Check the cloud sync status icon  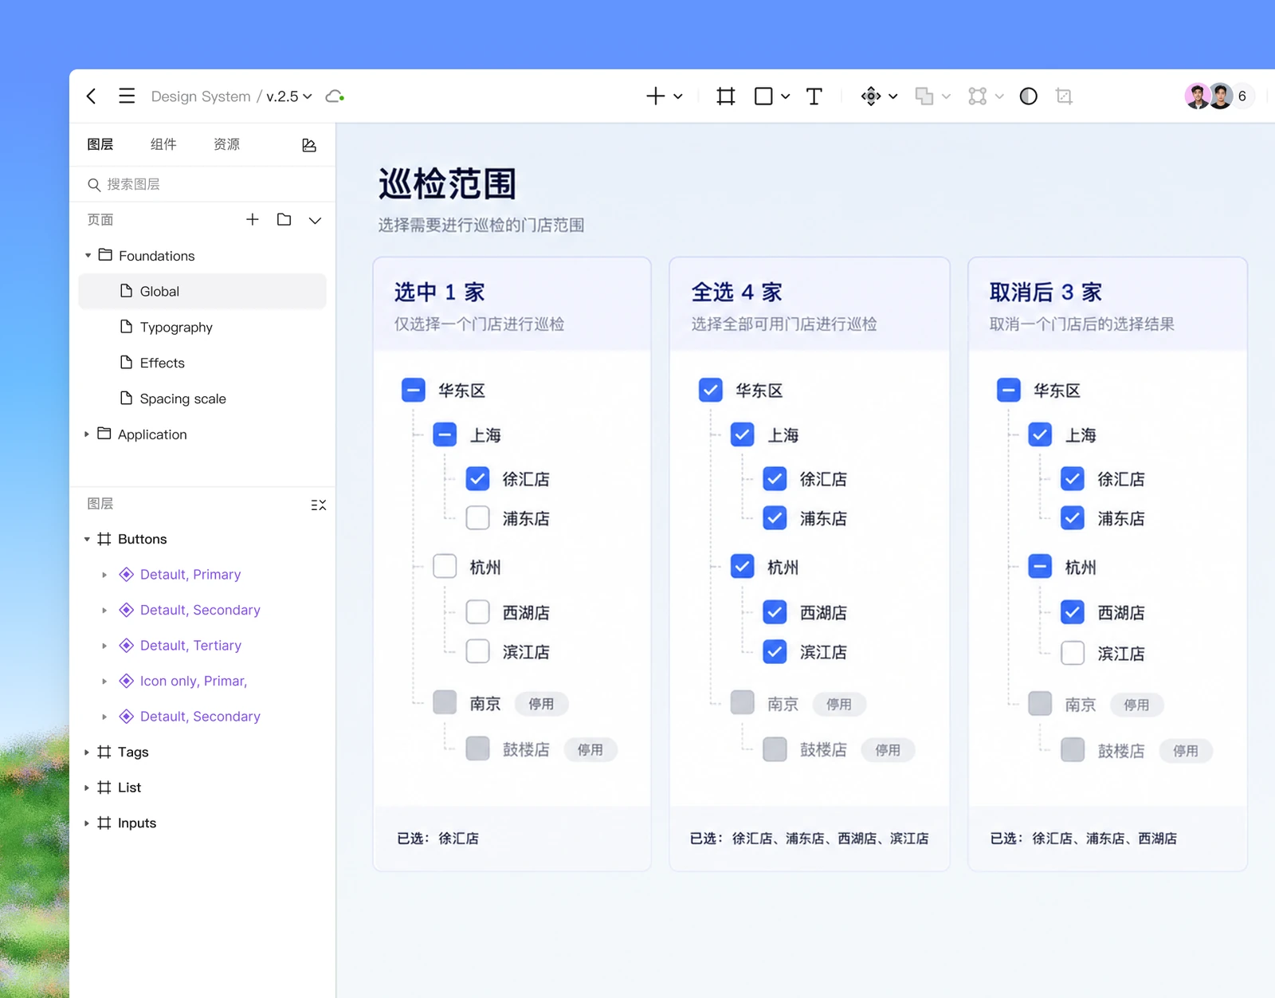tap(335, 96)
